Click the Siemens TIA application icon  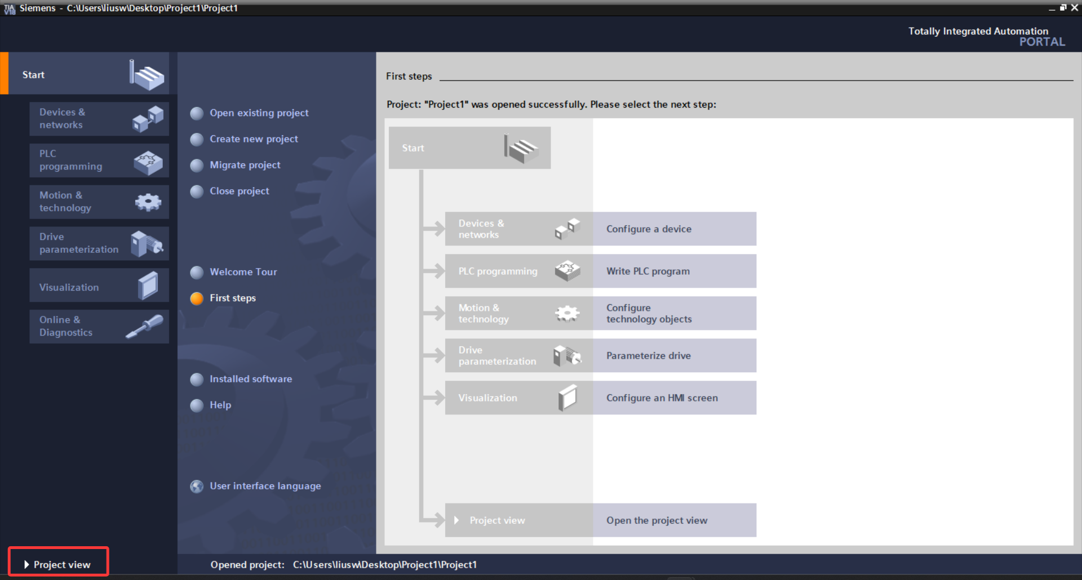pos(9,8)
